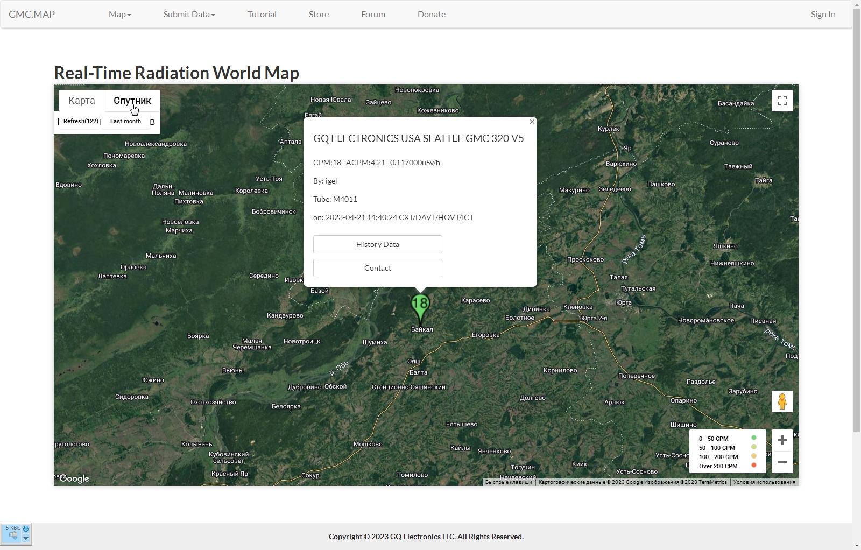Click the Street View pegman icon
Image resolution: width=861 pixels, height=550 pixels.
(x=782, y=401)
